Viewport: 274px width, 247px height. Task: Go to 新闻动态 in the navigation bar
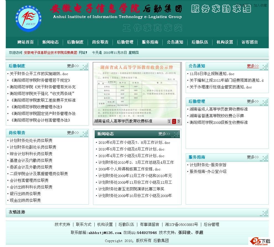click(x=50, y=42)
